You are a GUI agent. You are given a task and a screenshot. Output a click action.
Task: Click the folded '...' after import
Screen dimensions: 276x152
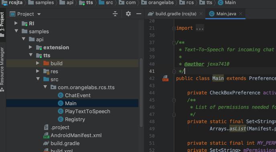(x=200, y=28)
